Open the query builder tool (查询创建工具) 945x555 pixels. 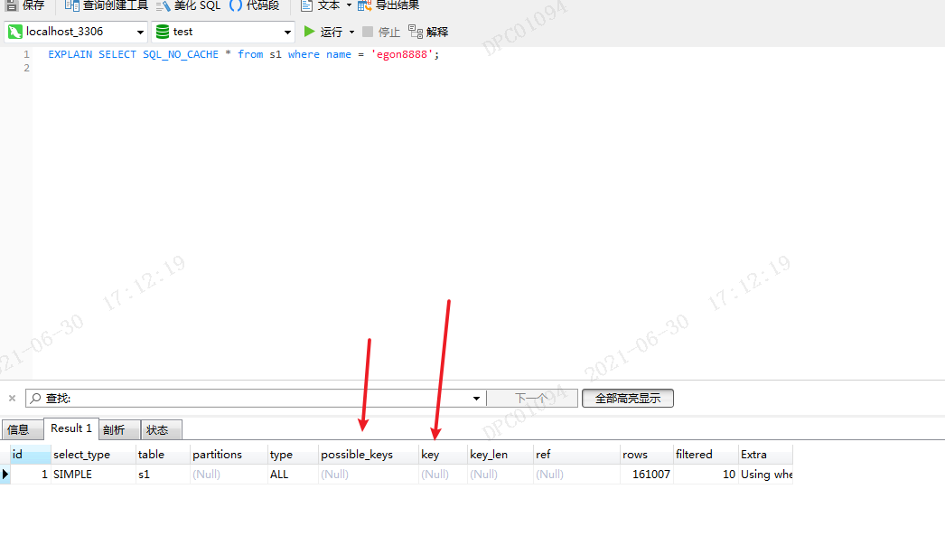[106, 5]
